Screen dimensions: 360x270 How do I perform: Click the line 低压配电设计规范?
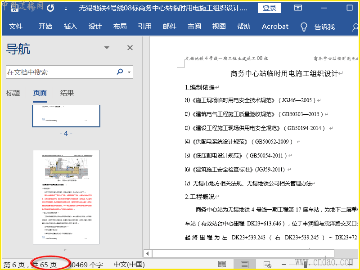tap(236, 155)
